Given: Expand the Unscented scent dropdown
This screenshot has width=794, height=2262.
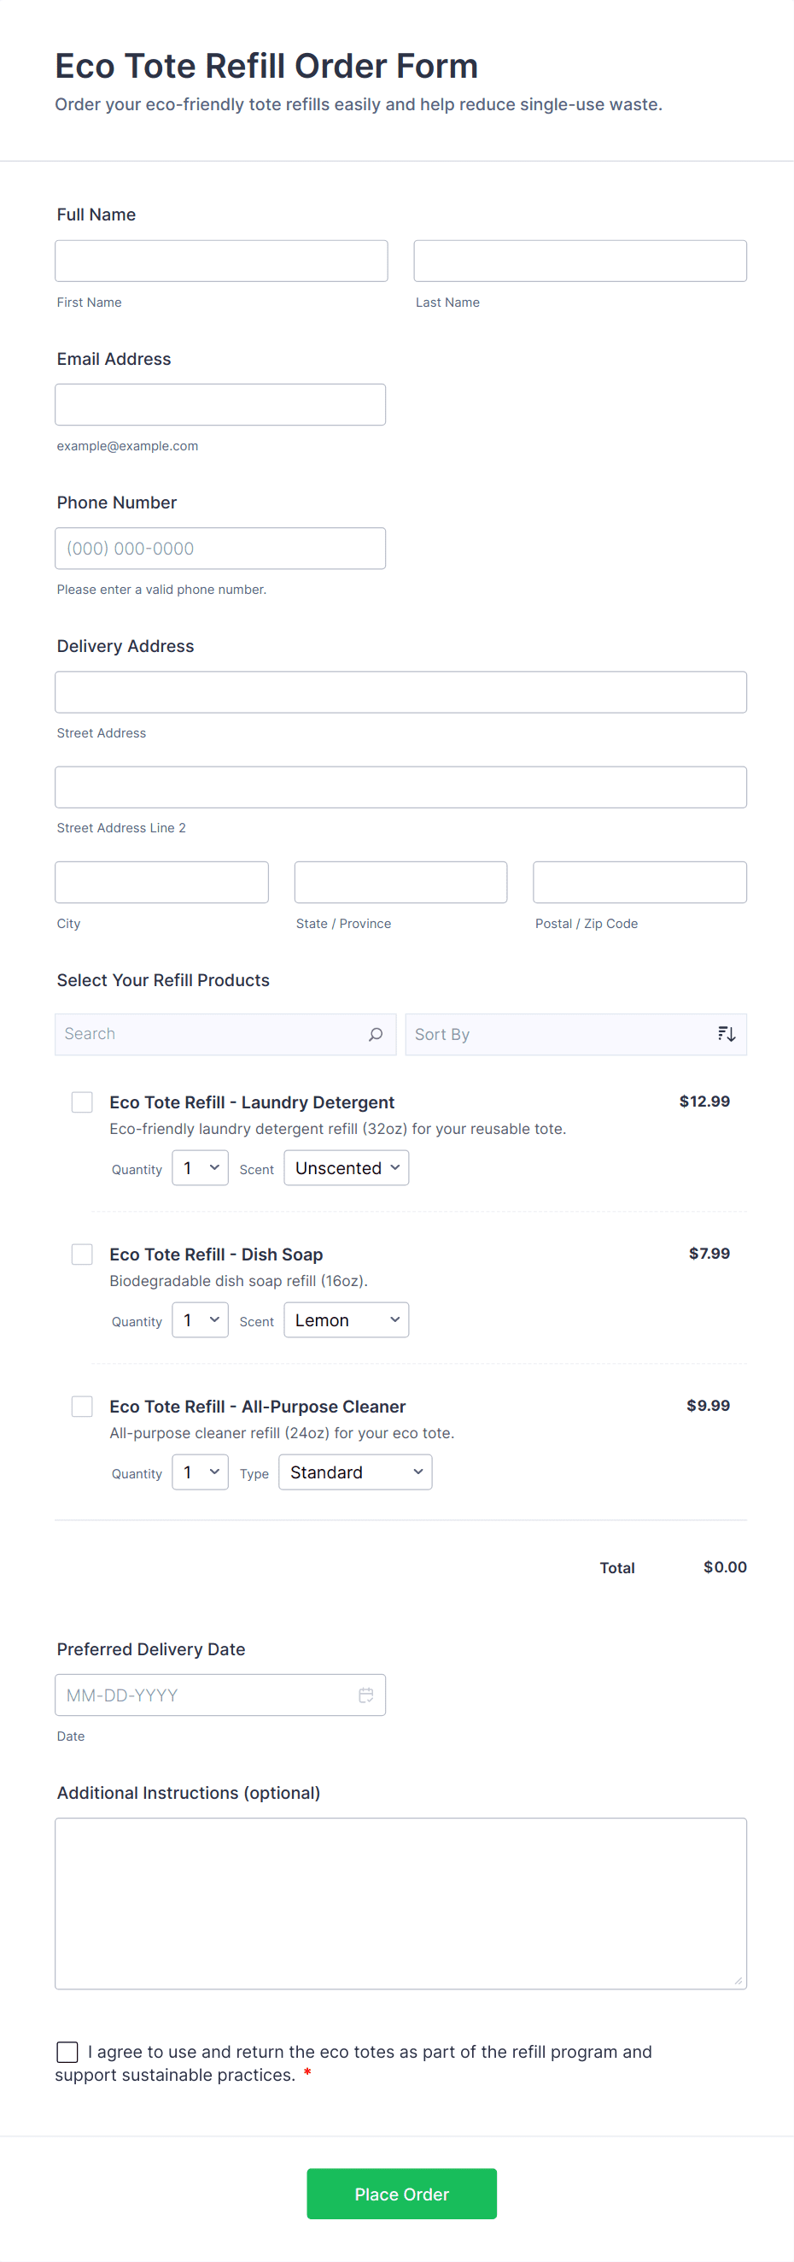Looking at the screenshot, I should click(x=347, y=1168).
